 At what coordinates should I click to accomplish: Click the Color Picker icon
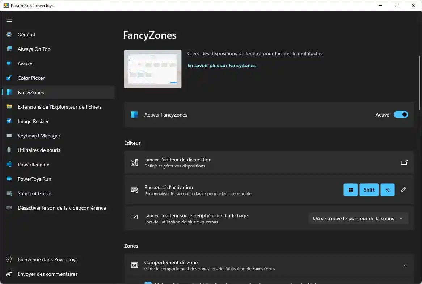9,78
